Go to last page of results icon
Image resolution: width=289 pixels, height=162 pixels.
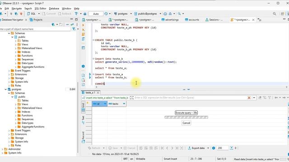[x=177, y=148]
